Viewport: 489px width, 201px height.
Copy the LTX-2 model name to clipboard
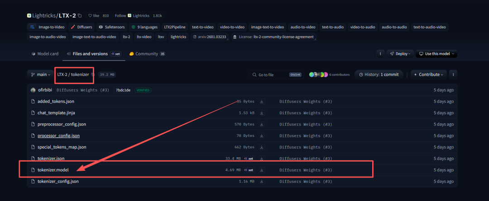pyautogui.click(x=80, y=15)
